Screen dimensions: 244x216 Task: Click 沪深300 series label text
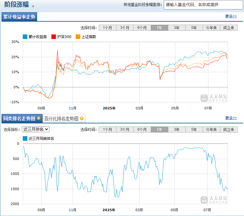64,37
